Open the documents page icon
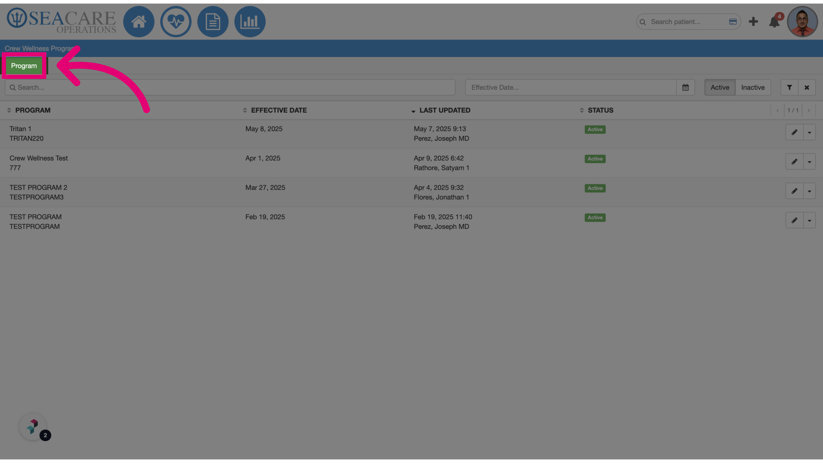Screen dimensions: 823x463 pyautogui.click(x=213, y=21)
